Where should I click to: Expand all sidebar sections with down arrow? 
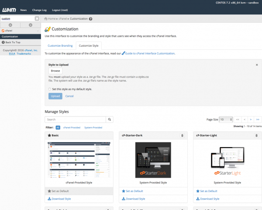coord(31,25)
